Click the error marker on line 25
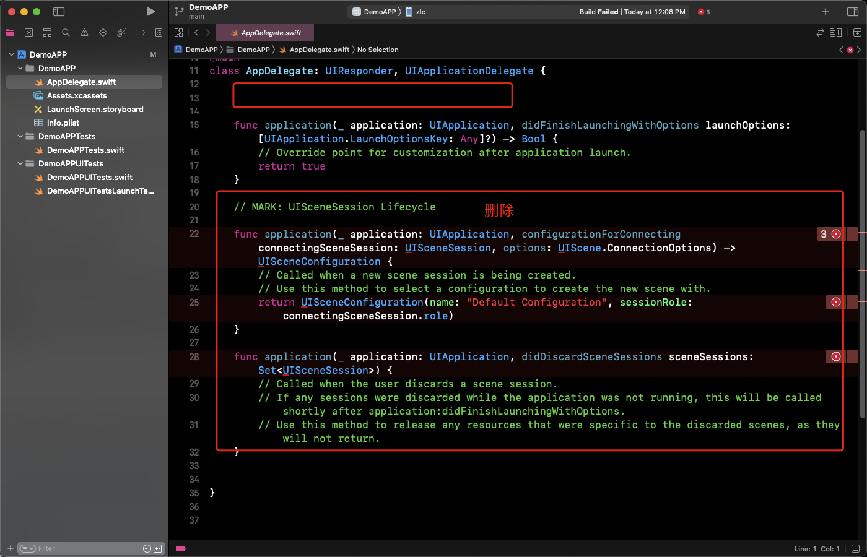This screenshot has height=557, width=867. pyautogui.click(x=835, y=302)
